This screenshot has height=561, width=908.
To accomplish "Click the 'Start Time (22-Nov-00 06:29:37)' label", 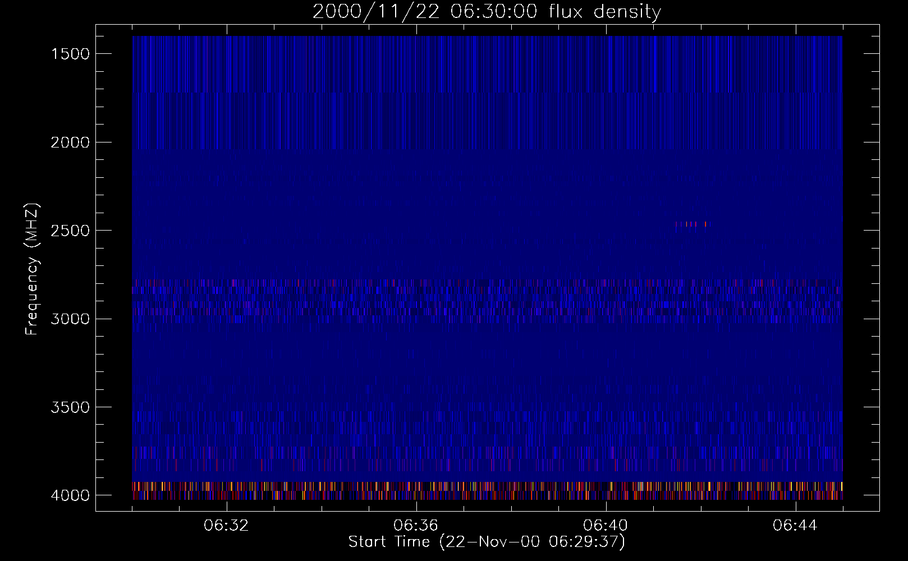I will pyautogui.click(x=487, y=542).
